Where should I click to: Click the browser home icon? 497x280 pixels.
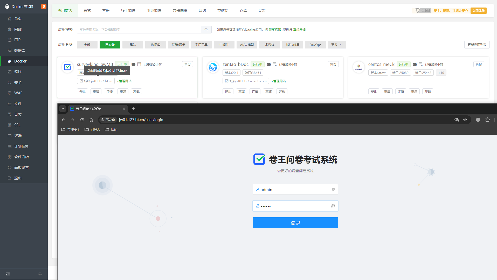91,120
